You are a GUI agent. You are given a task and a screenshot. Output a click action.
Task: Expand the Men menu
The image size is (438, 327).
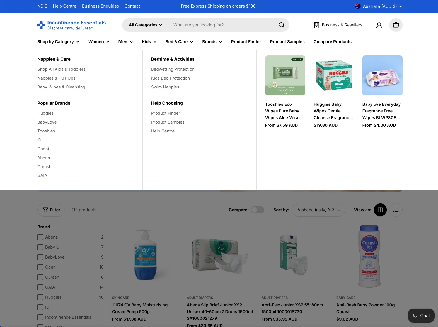point(125,42)
